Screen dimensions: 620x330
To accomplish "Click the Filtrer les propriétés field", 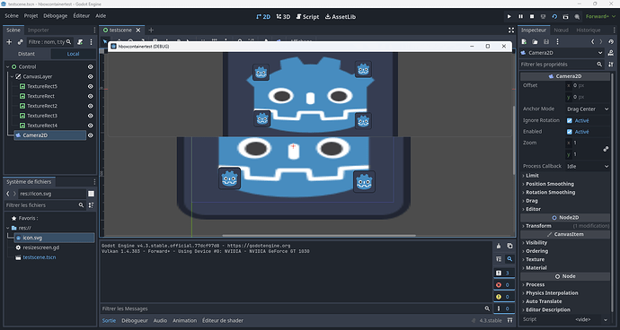I will coord(562,64).
